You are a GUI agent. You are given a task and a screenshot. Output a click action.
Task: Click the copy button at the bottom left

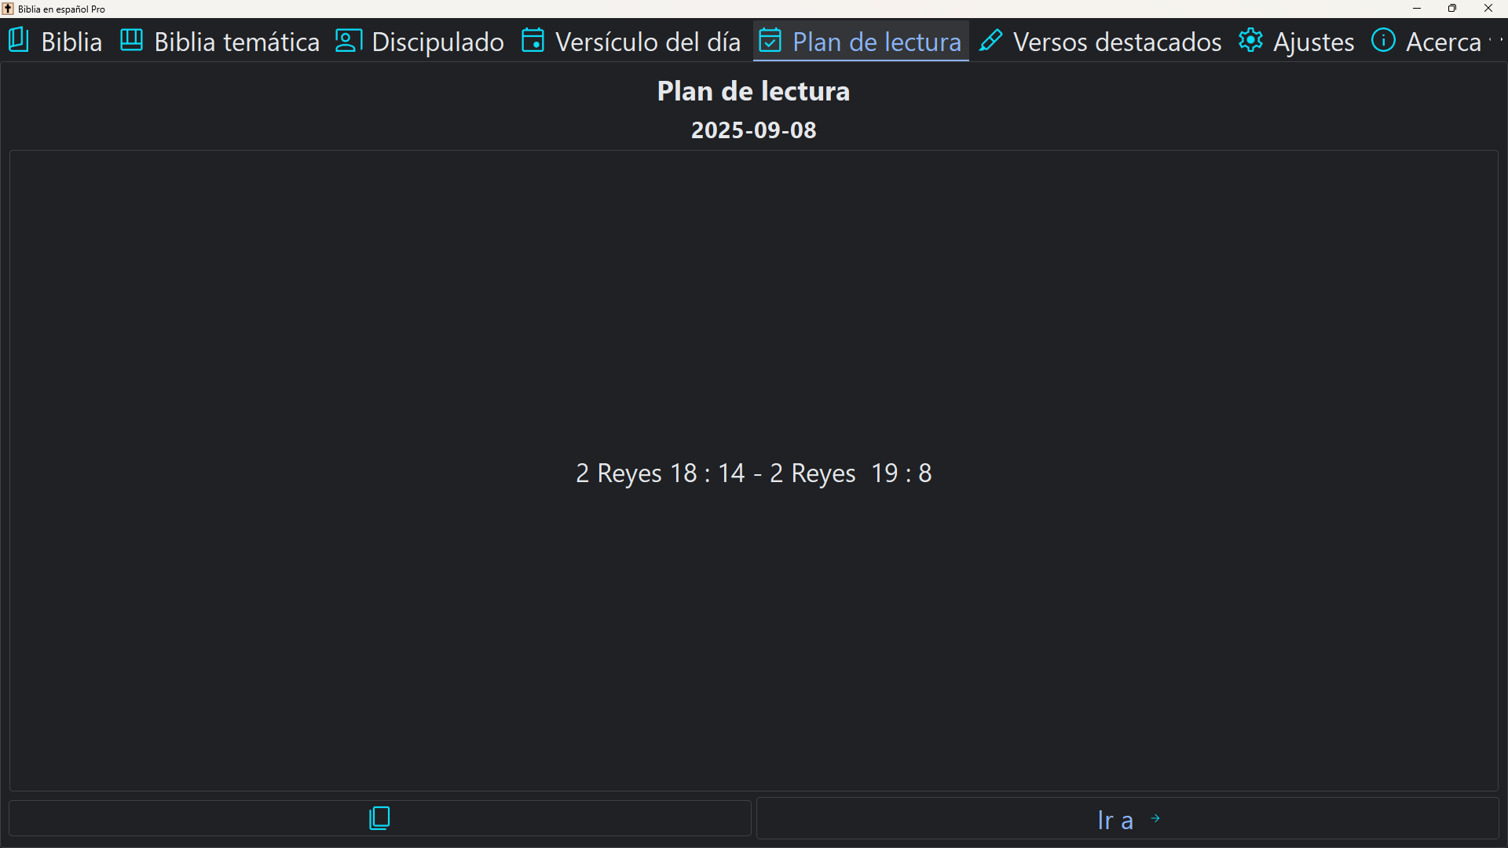(379, 818)
